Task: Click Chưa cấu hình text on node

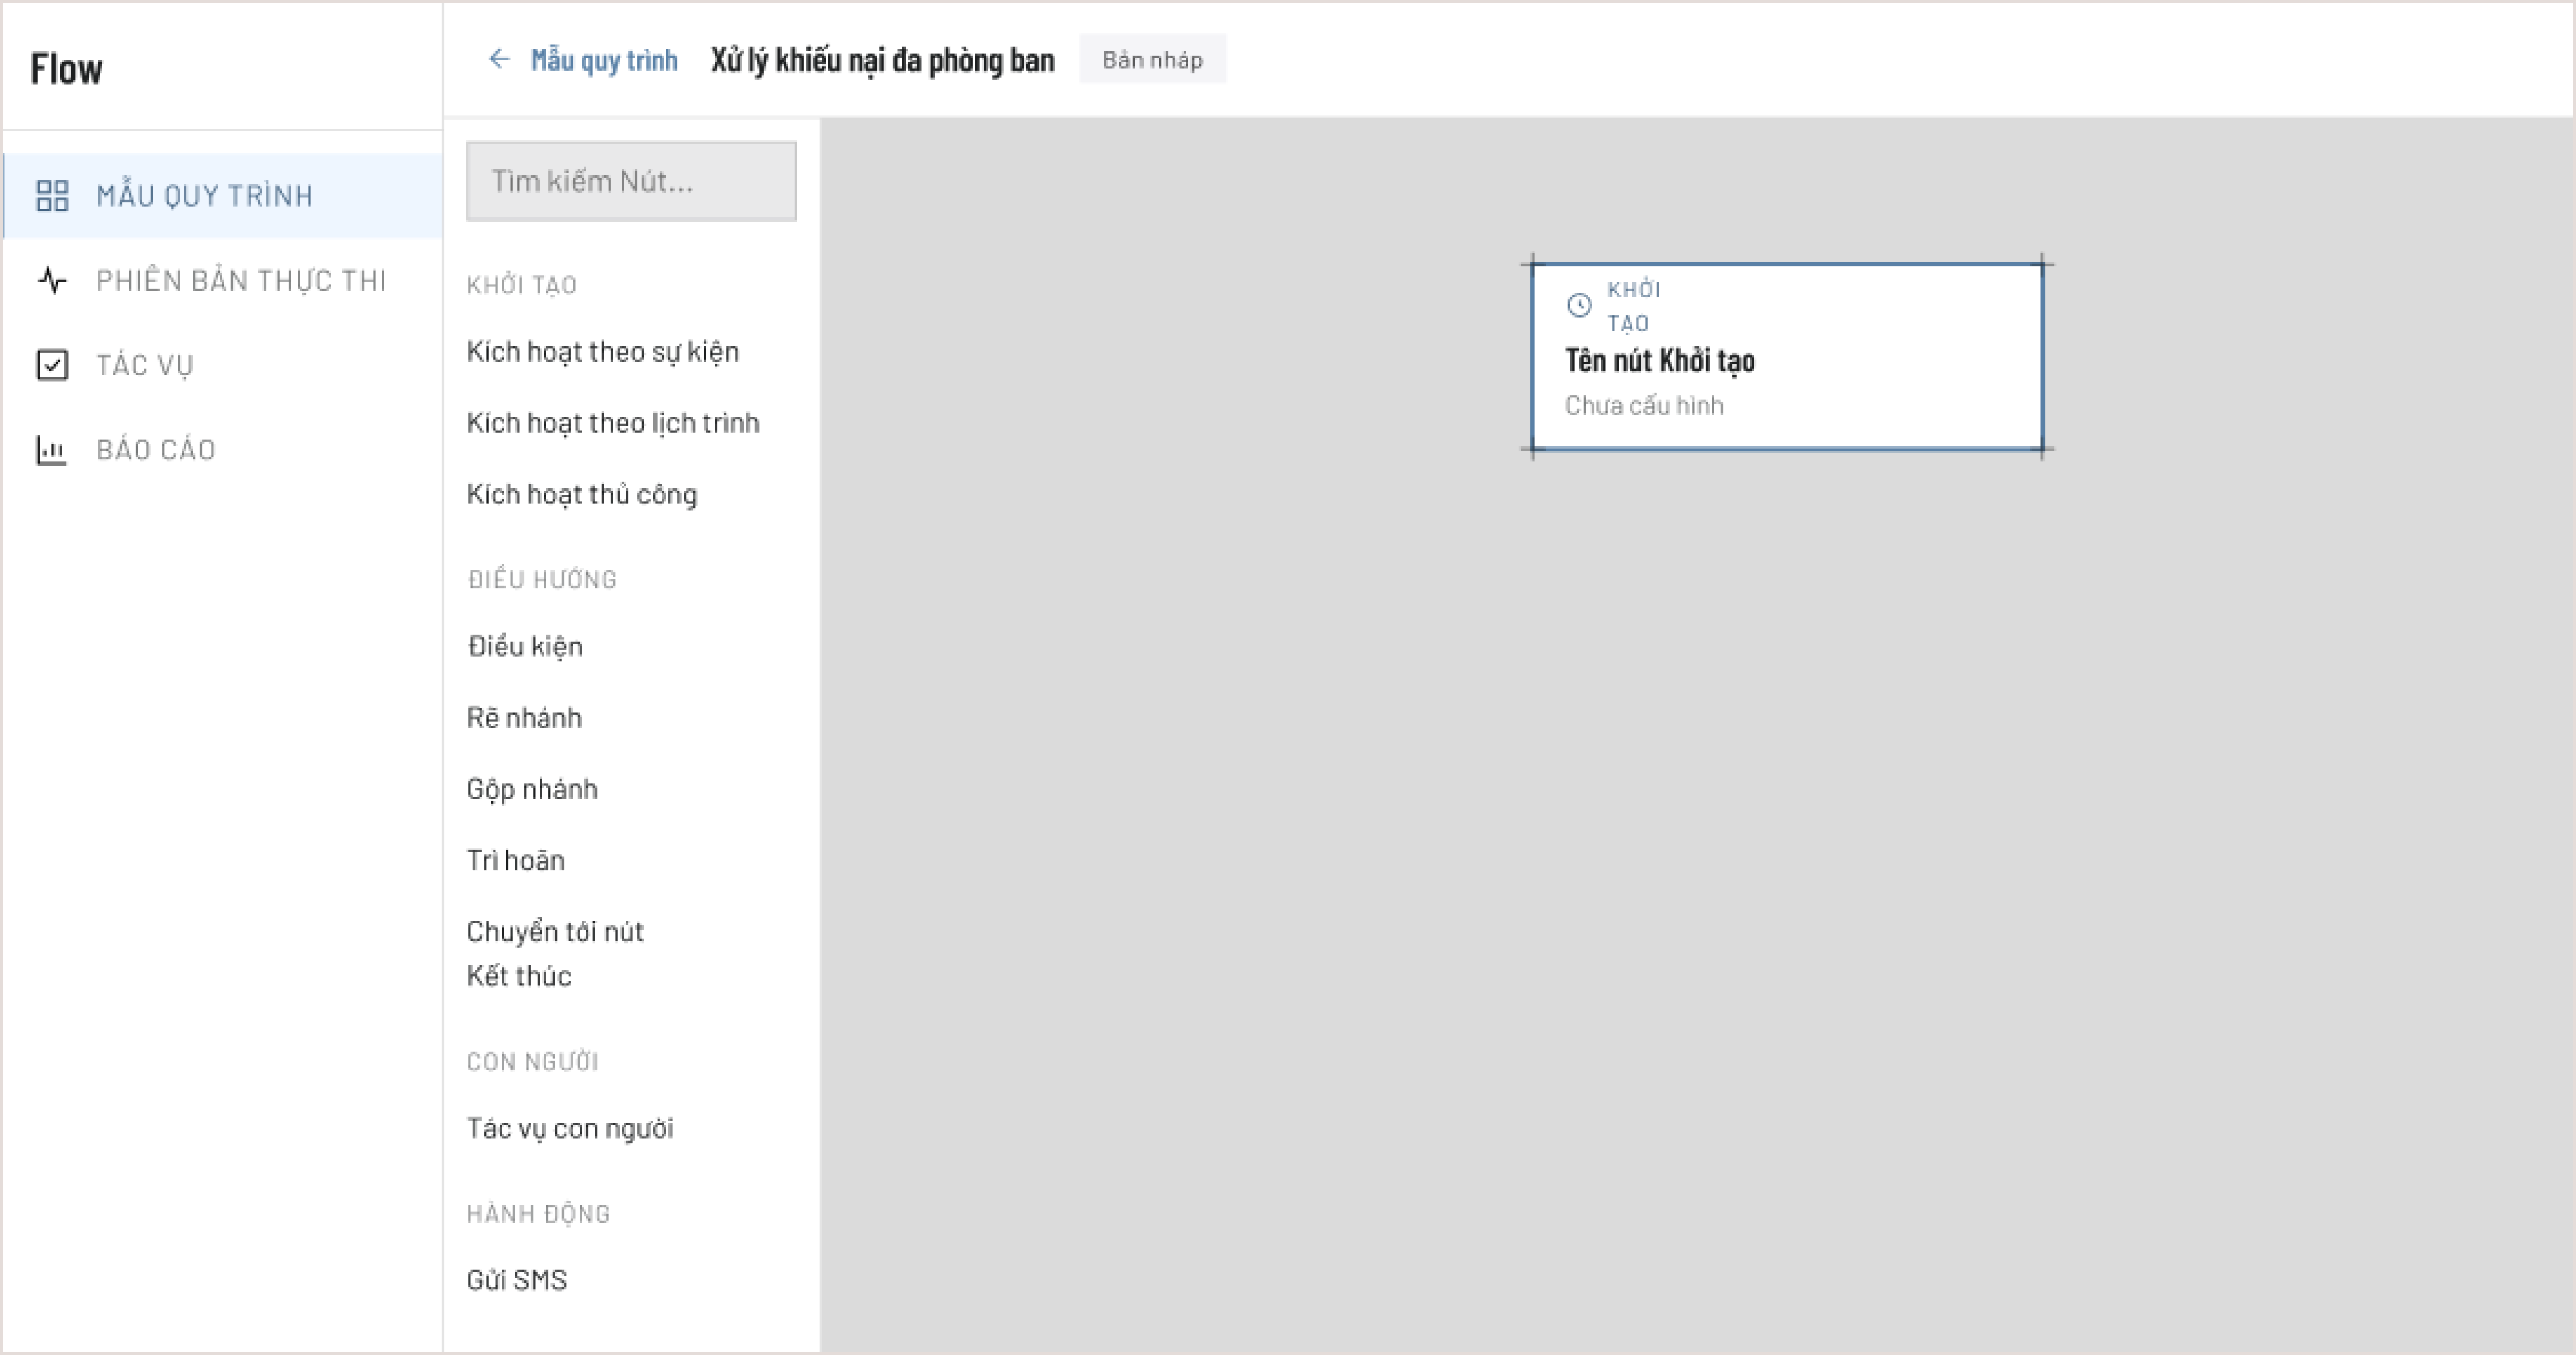Action: (x=1644, y=406)
